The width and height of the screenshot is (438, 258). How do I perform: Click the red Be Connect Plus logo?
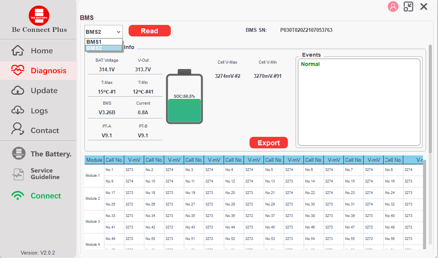(x=39, y=16)
